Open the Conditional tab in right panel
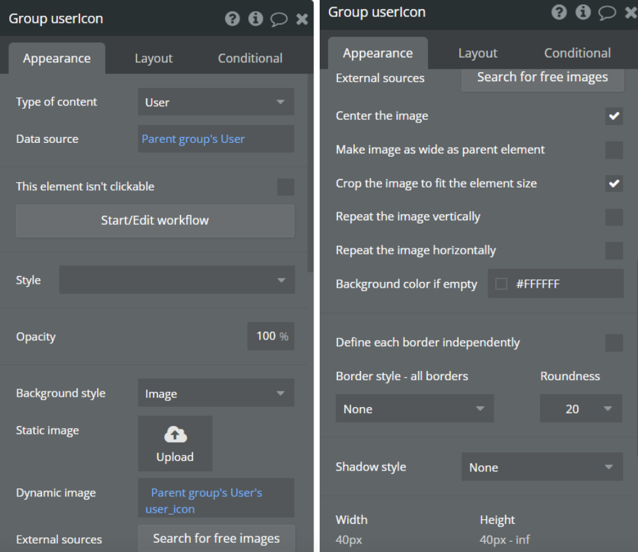 tap(577, 53)
